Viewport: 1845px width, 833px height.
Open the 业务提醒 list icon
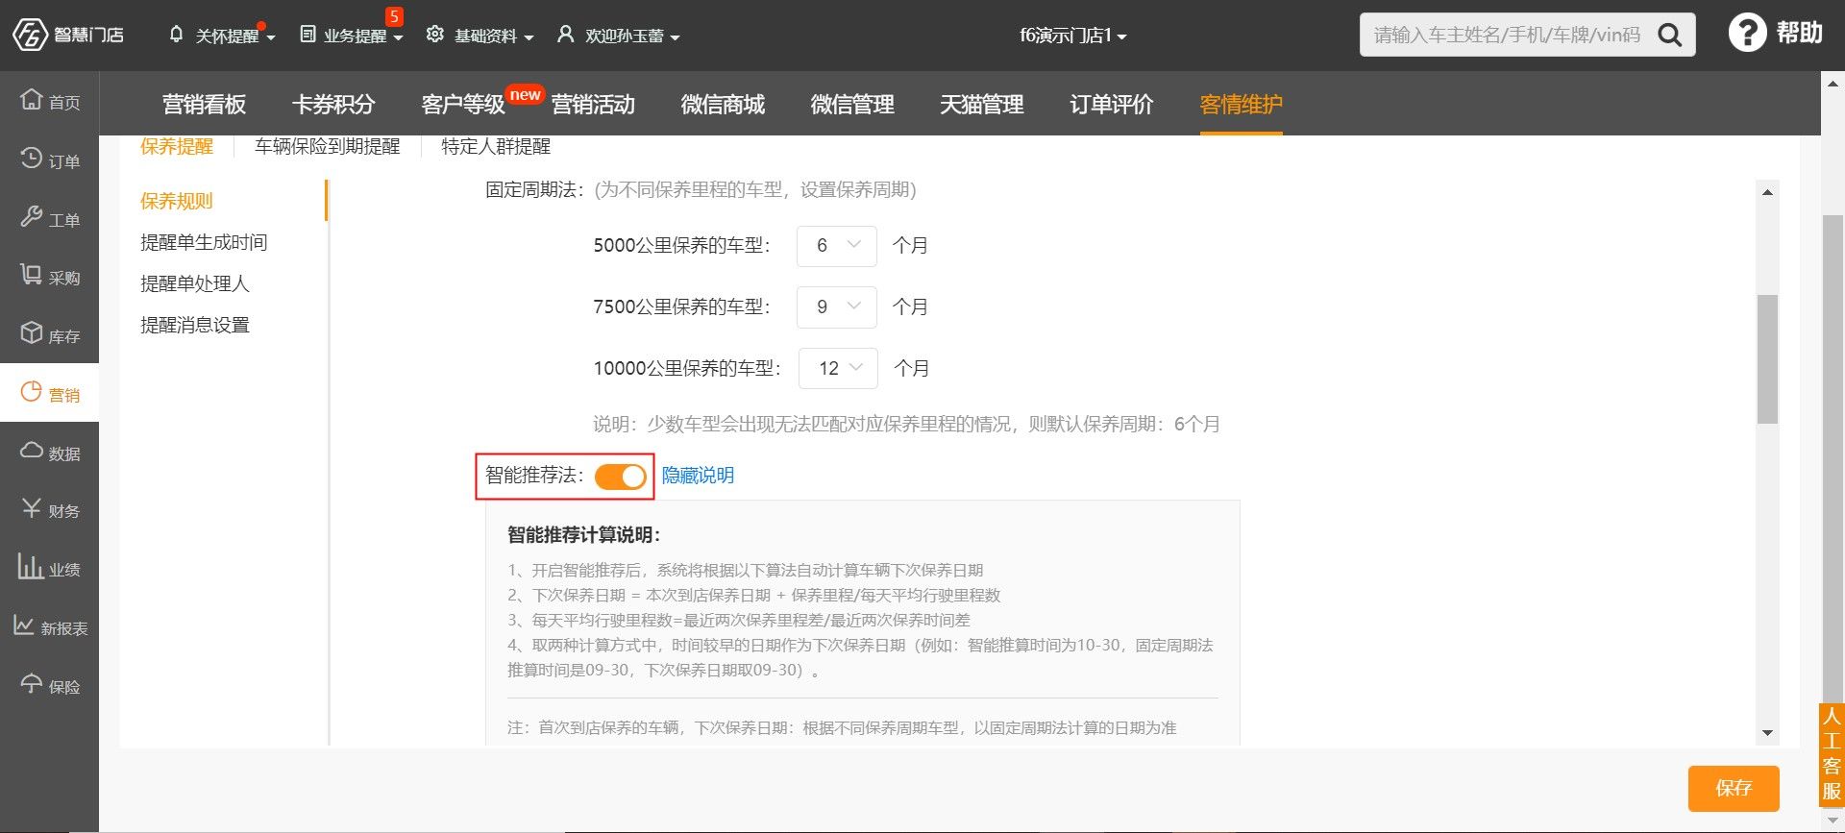click(307, 35)
